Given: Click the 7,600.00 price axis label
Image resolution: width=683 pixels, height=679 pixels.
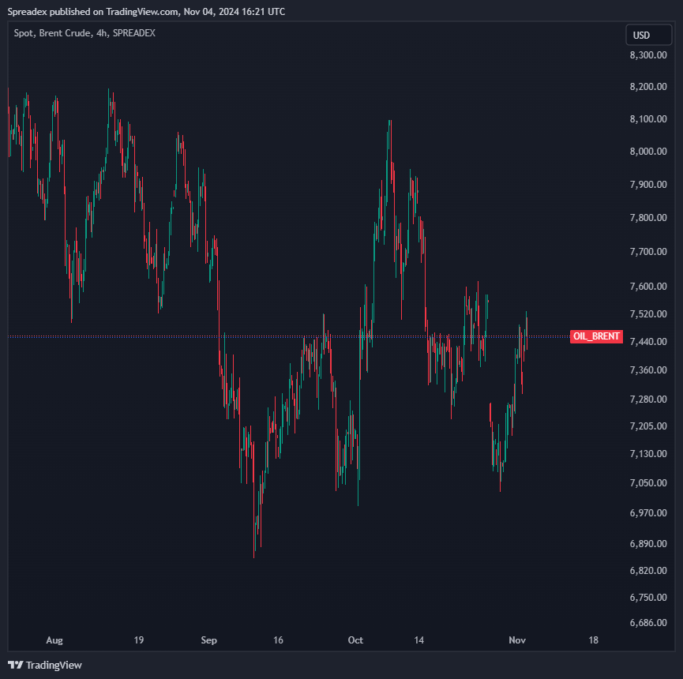Looking at the screenshot, I should pos(648,286).
